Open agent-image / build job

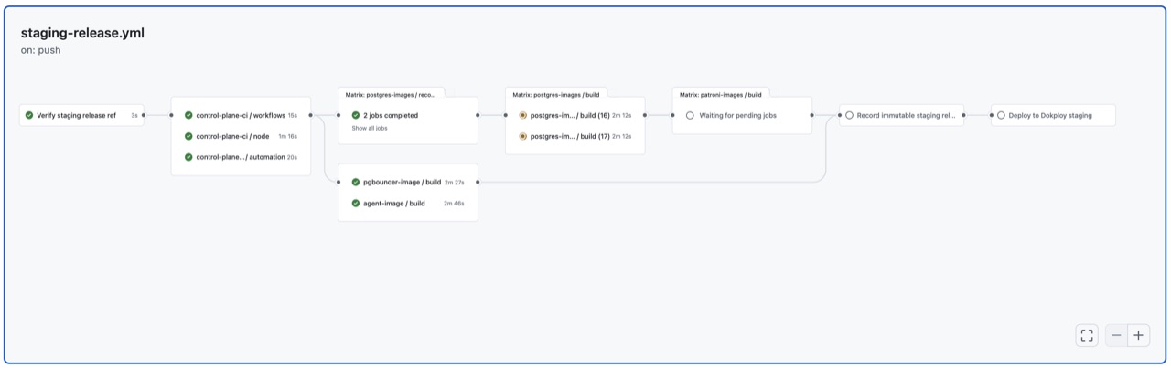point(408,203)
